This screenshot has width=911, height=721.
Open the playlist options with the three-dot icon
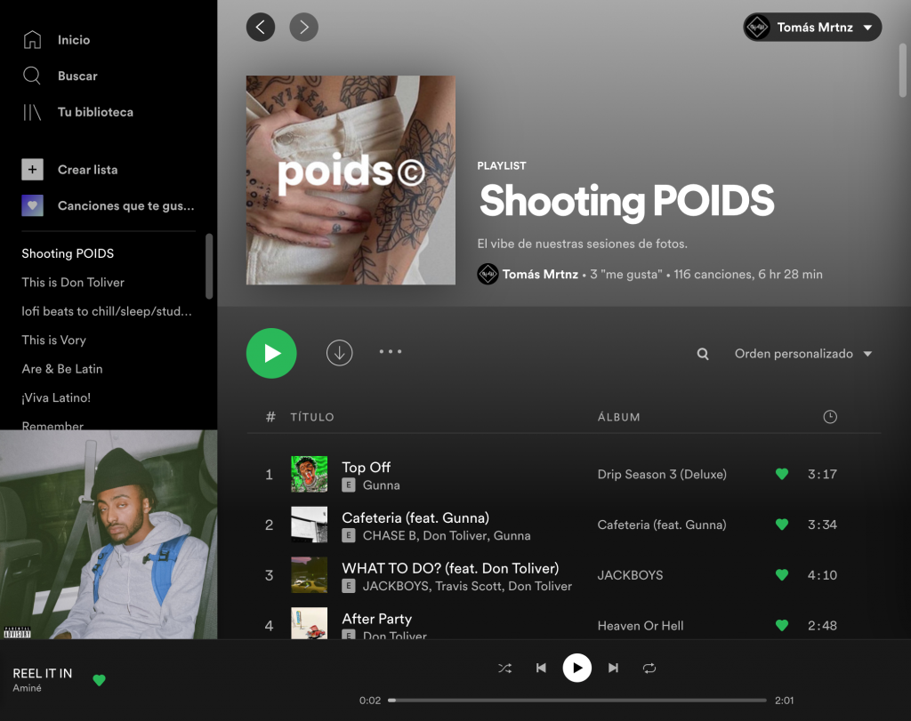point(390,351)
